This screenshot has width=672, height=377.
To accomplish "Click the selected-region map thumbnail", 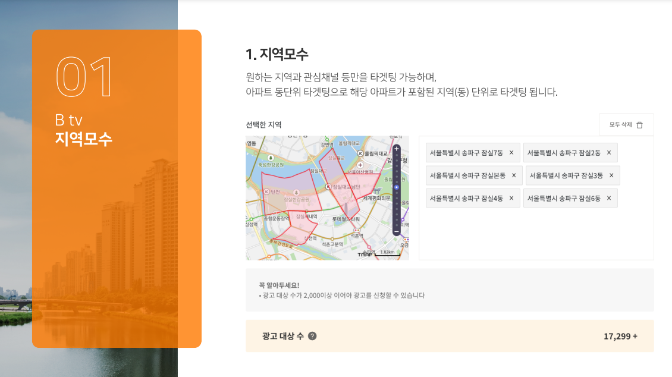I will [x=328, y=198].
